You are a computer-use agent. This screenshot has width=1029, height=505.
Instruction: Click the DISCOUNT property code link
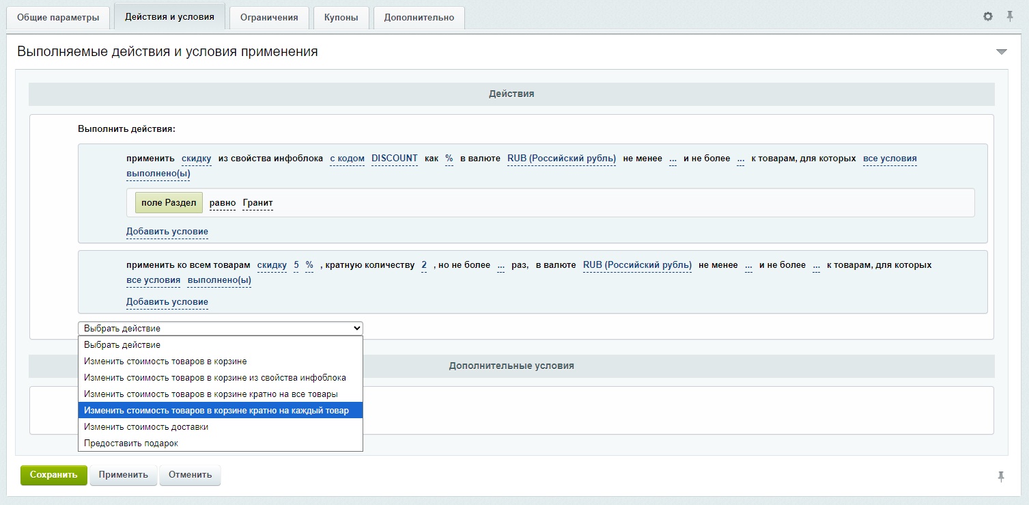point(394,159)
